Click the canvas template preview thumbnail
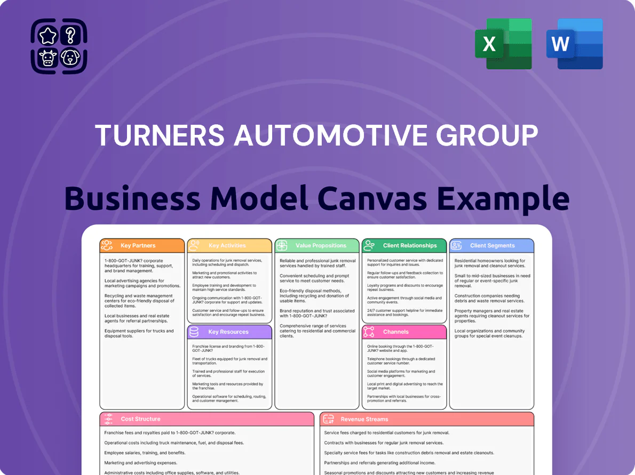 click(x=316, y=350)
